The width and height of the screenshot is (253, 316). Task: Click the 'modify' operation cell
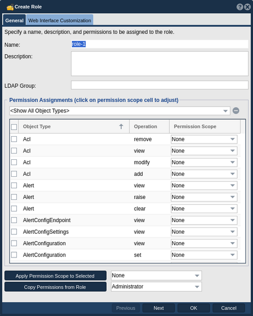coord(141,162)
